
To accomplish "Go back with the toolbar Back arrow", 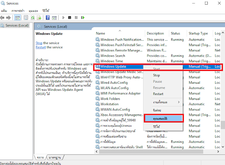I will coord(2,18).
